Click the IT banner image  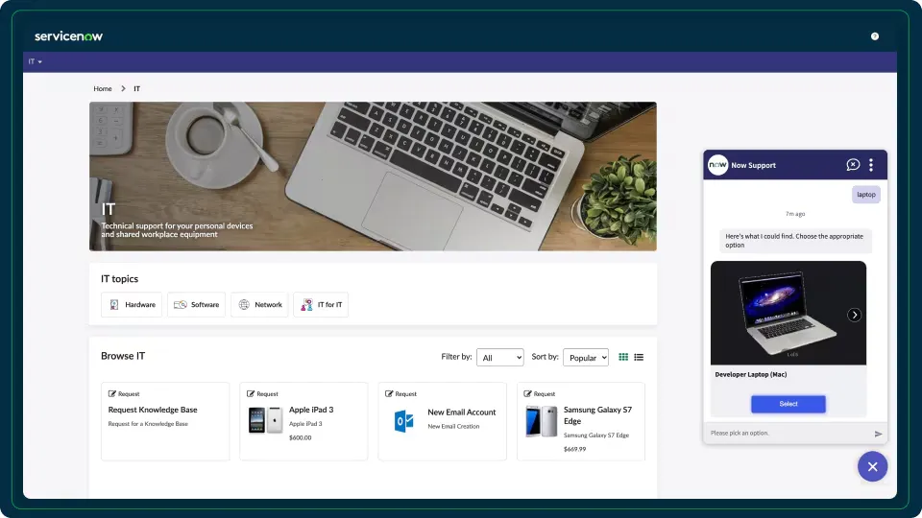(x=373, y=177)
